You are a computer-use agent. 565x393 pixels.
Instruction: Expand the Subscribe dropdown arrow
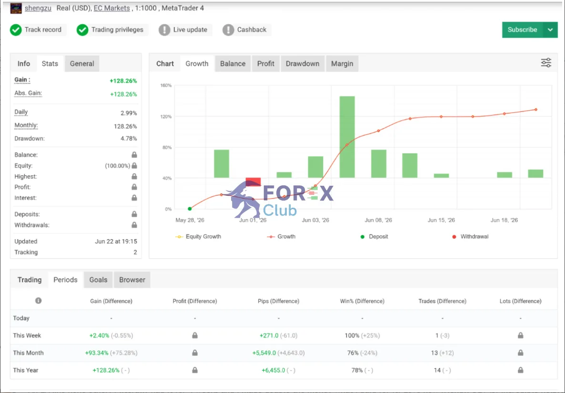tap(550, 30)
